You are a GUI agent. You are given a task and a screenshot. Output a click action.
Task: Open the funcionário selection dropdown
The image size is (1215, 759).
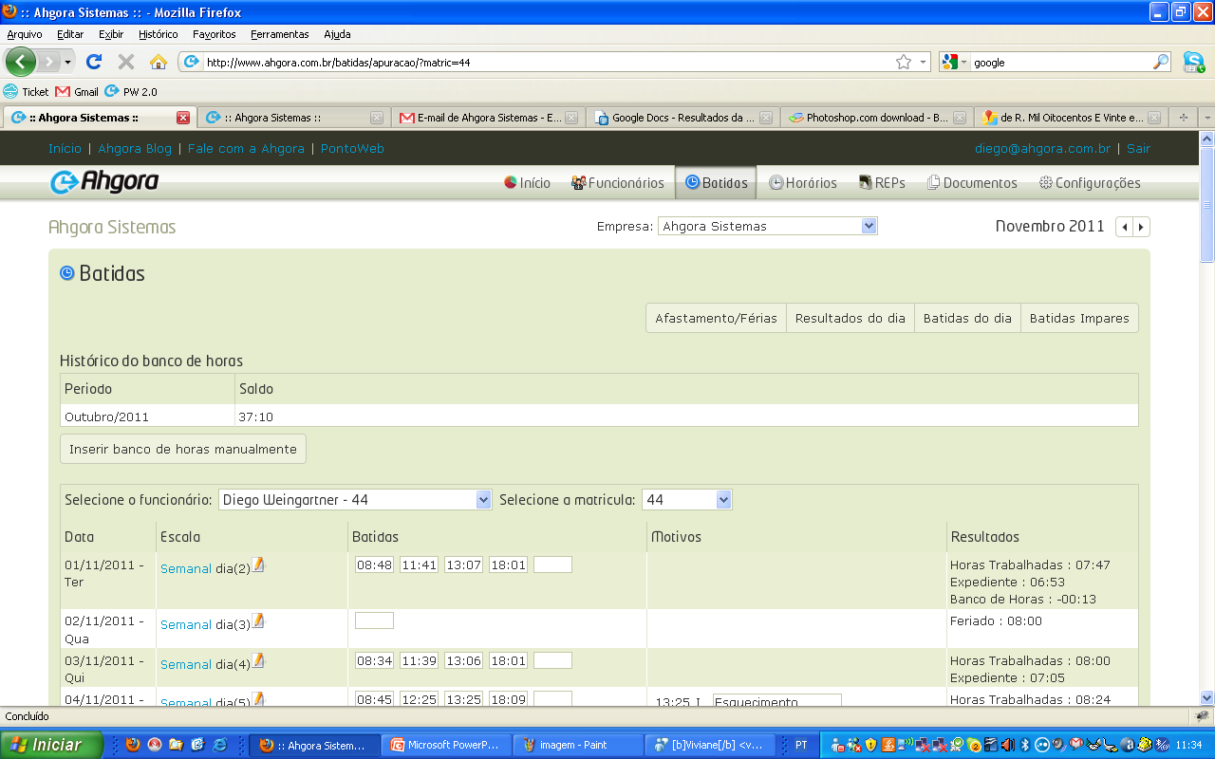pyautogui.click(x=355, y=500)
